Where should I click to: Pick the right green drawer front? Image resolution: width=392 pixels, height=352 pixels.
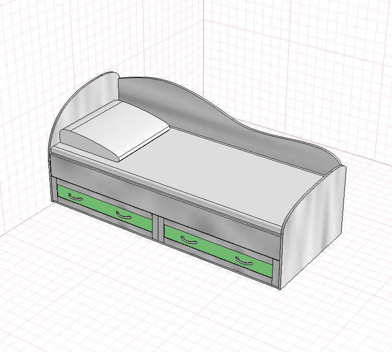click(218, 251)
